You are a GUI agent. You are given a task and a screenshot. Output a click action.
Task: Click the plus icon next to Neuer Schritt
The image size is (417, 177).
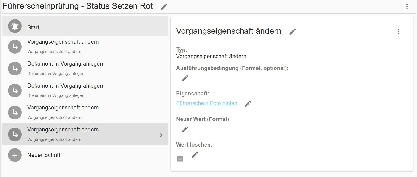click(15, 155)
